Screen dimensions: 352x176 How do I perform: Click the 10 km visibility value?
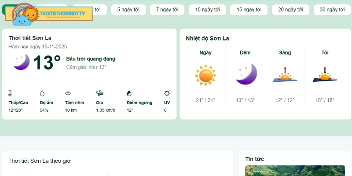click(71, 110)
